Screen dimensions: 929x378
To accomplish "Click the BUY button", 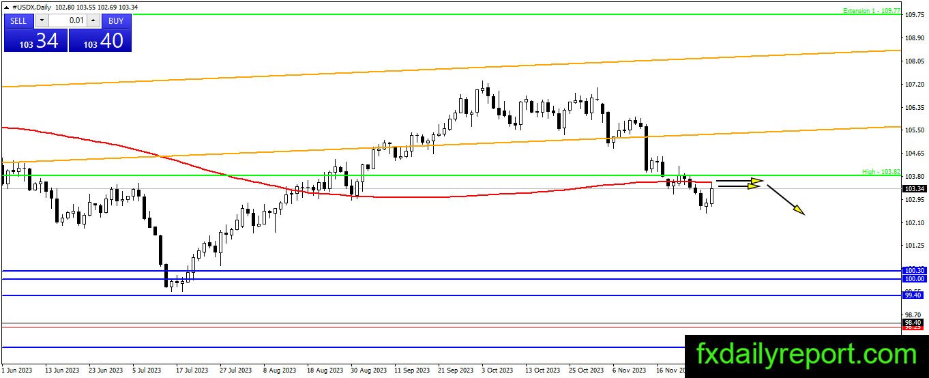I will point(116,20).
